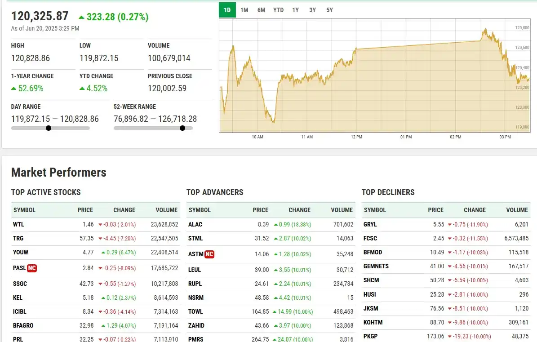Open the KOHTM stock symbol
Viewport: 537px width, 342px height.
tap(373, 323)
